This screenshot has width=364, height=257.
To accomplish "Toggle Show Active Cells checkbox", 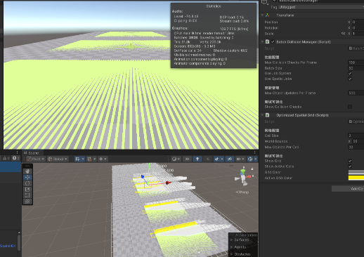I will (x=350, y=166).
